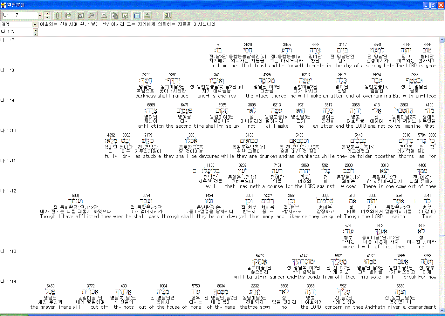Screen dimensions: 445x316
Task: Click Strong's number 7451
Action: [277, 165]
